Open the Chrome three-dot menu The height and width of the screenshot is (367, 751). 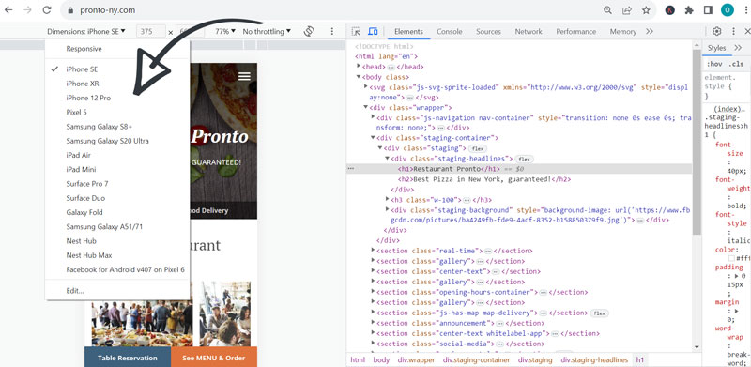point(745,10)
